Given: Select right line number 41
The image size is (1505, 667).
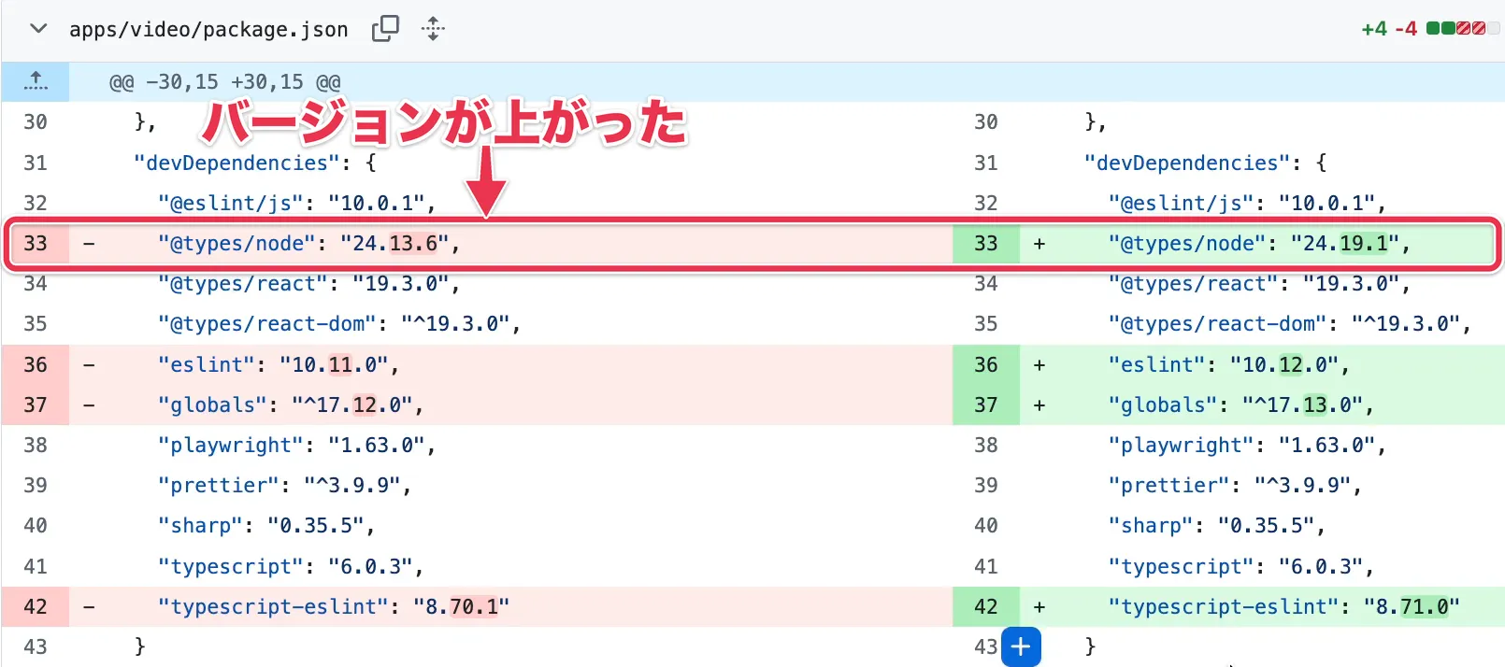Looking at the screenshot, I should pyautogui.click(x=986, y=567).
